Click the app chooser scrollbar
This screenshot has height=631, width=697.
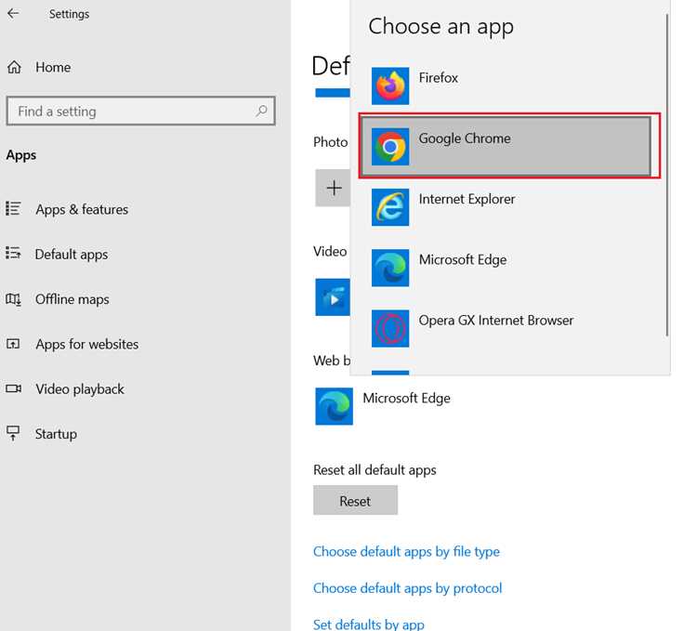pos(666,174)
